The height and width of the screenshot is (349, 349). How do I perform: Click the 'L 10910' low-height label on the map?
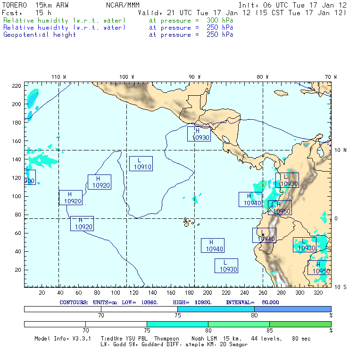pos(141,164)
